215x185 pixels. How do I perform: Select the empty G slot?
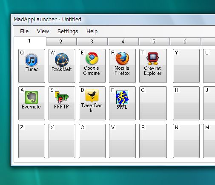click(x=153, y=103)
